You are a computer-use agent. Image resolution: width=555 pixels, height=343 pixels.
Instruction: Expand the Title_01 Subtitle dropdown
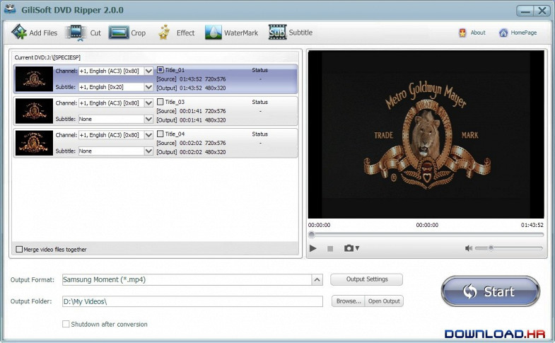coord(148,87)
